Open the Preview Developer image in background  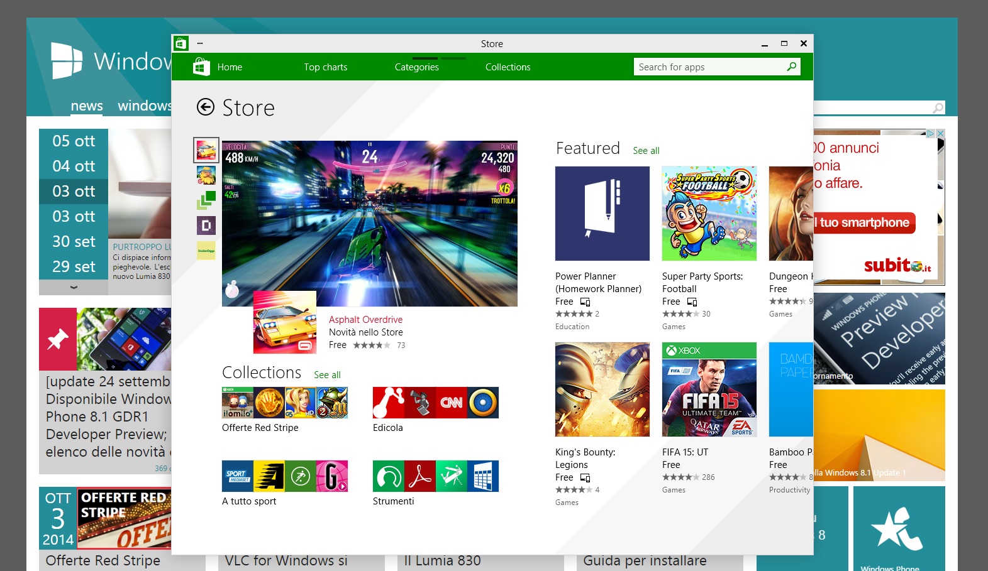click(879, 339)
